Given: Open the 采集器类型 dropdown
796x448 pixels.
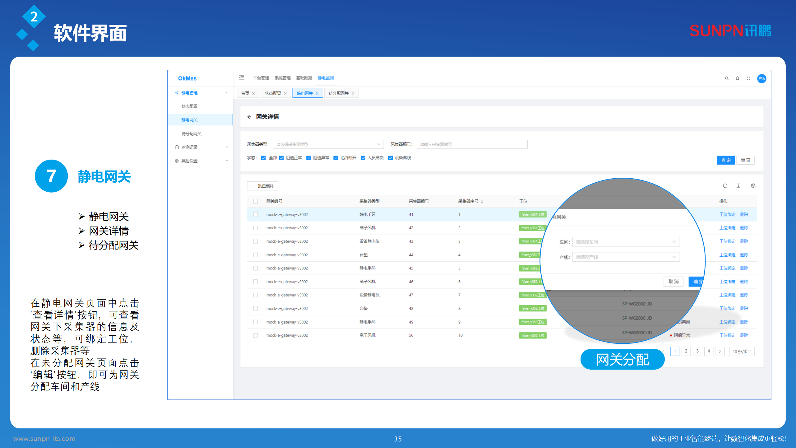Looking at the screenshot, I should coord(328,144).
